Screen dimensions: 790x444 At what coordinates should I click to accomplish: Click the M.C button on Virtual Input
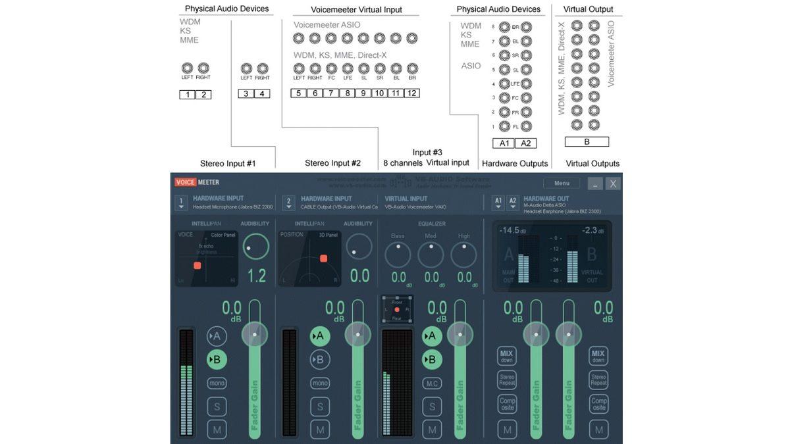(x=431, y=383)
